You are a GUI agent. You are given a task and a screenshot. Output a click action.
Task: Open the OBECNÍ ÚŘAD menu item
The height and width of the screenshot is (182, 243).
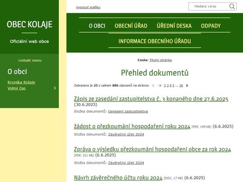131,26
